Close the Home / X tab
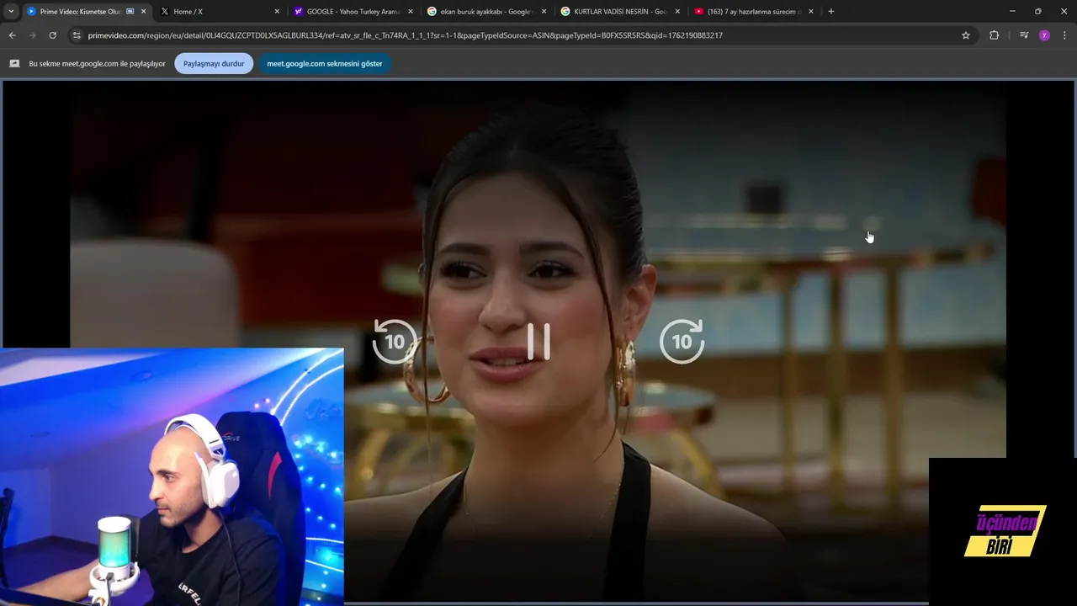This screenshot has width=1077, height=606. [x=277, y=12]
